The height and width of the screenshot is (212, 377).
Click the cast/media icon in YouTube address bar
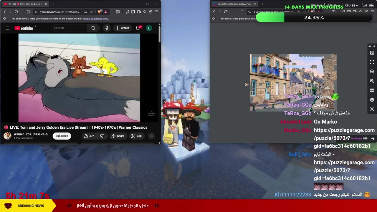pyautogui.click(x=85, y=12)
